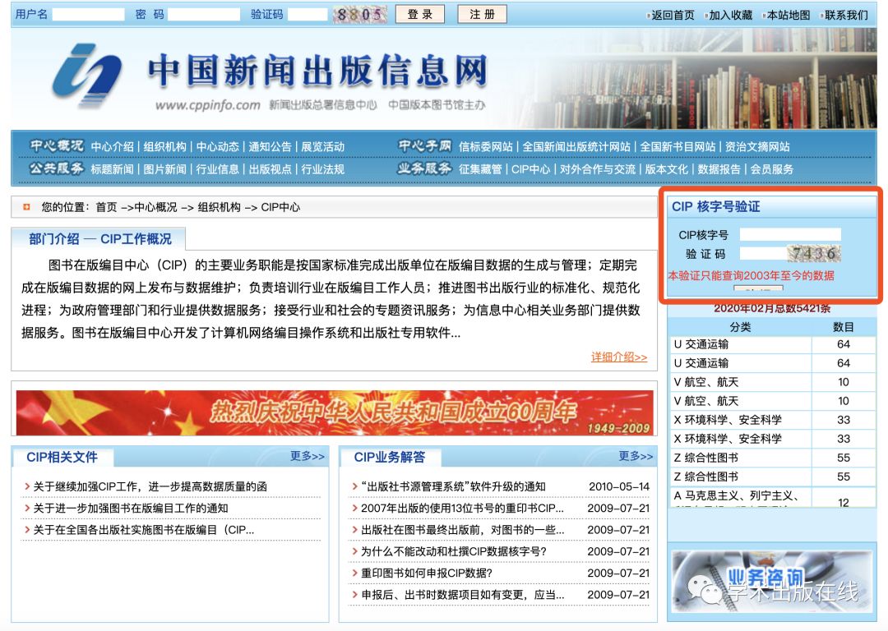This screenshot has height=631, width=888.
Task: Open 出版社在图书最终出版前 link
Action: click(462, 530)
